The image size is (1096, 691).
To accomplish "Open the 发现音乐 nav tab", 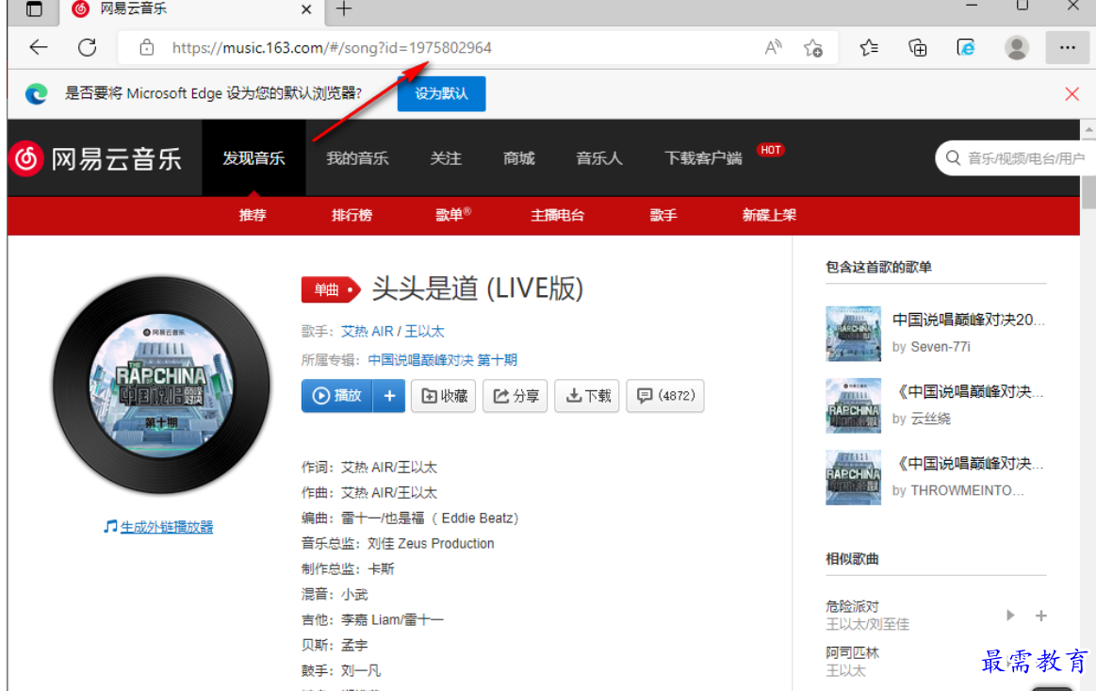I will (254, 158).
